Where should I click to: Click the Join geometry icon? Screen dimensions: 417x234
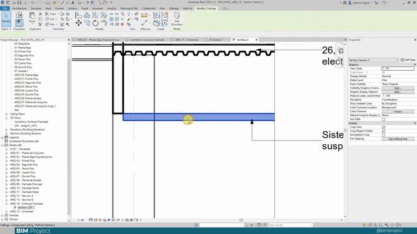47,25
